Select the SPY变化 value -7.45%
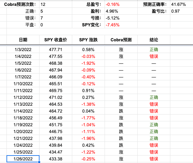The width and height of the screenshot is (193, 163). click(112, 25)
